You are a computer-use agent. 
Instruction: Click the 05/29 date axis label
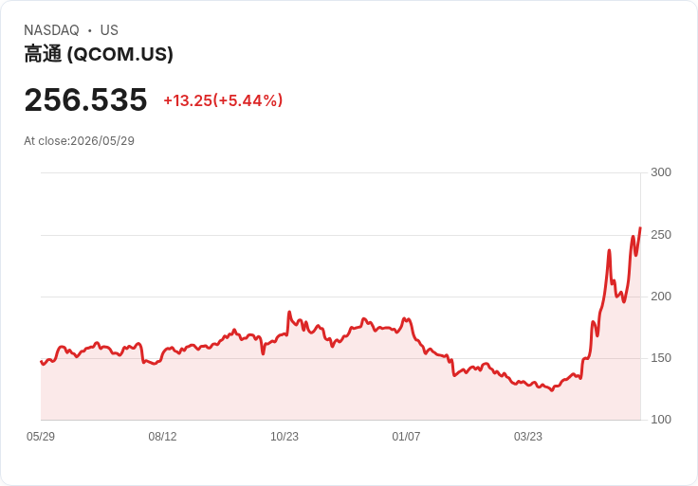pos(41,436)
